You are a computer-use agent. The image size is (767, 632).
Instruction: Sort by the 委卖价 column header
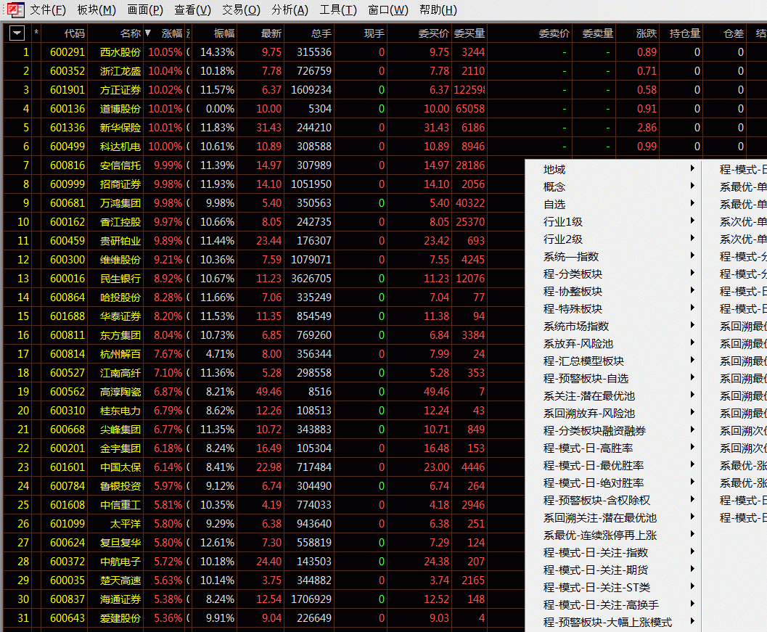coord(554,33)
